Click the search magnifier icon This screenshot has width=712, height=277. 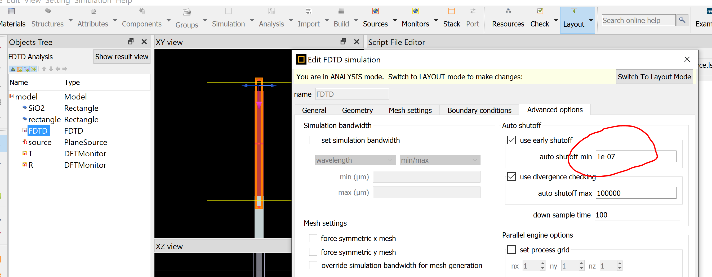point(682,20)
